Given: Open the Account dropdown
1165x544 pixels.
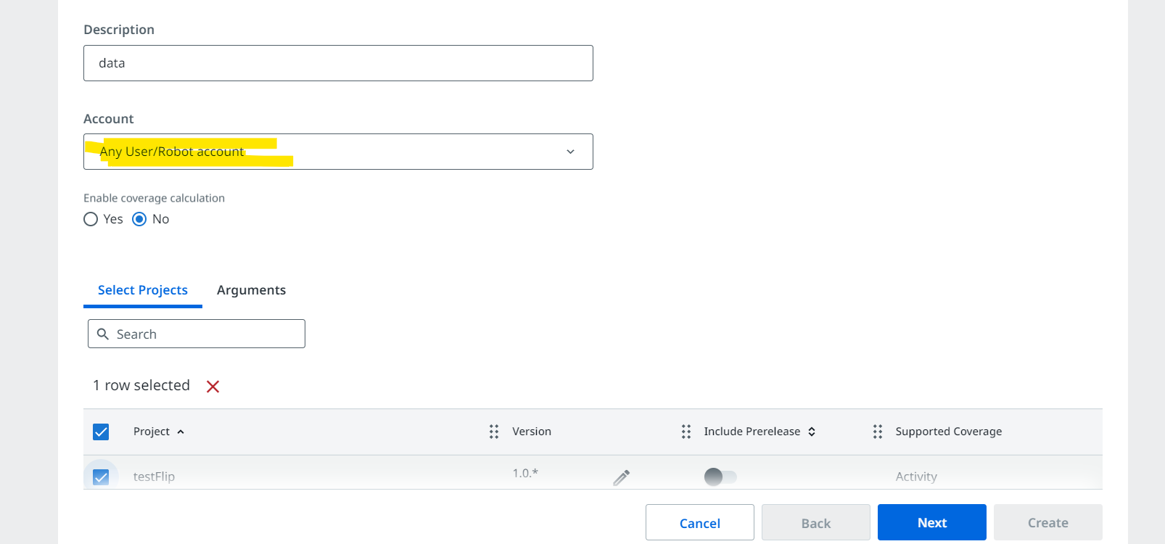Looking at the screenshot, I should pyautogui.click(x=338, y=152).
